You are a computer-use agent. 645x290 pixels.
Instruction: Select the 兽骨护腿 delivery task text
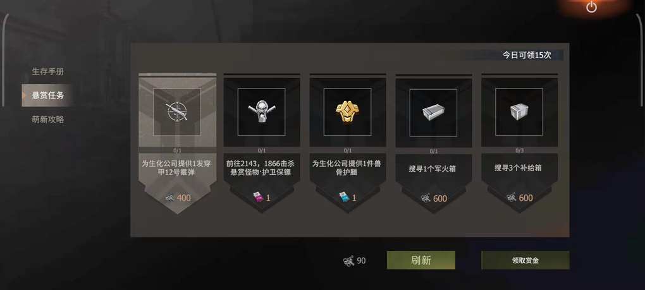(347, 168)
